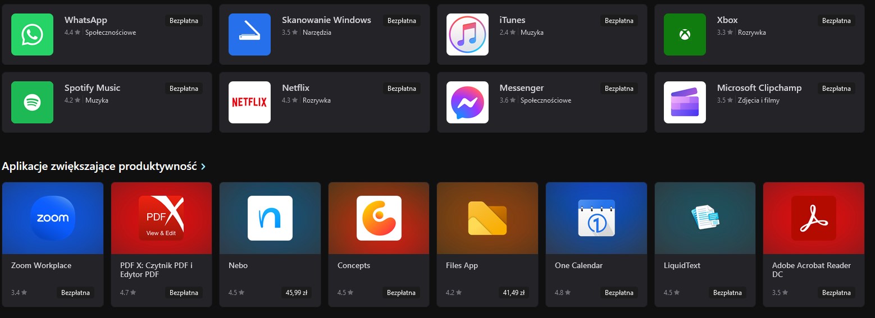Click the Skanowanie Windows title
Screen dimensions: 875x318
tap(326, 20)
